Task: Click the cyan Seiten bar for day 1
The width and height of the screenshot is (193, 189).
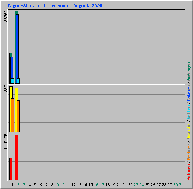Action: tap(12, 81)
